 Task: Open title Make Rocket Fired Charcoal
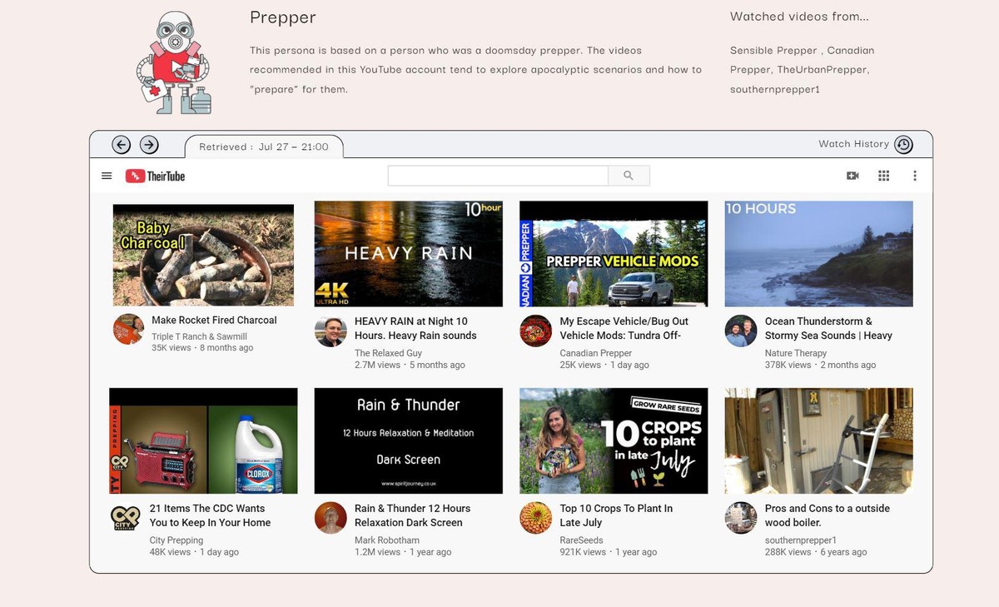click(214, 320)
